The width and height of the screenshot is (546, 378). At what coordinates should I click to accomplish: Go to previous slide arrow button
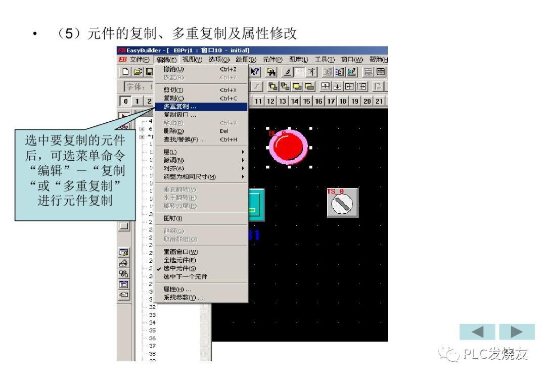tap(477, 332)
